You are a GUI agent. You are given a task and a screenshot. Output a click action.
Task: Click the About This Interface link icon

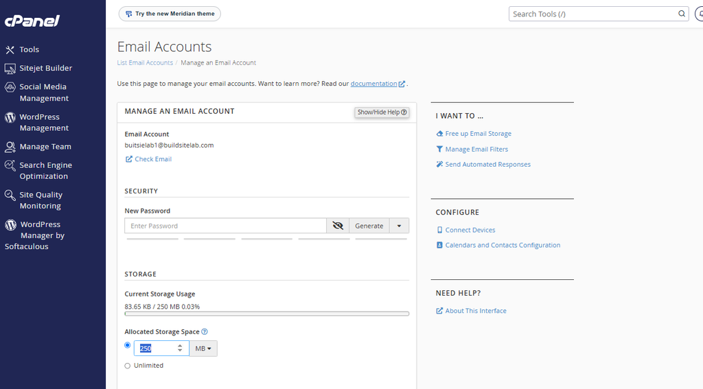click(439, 311)
